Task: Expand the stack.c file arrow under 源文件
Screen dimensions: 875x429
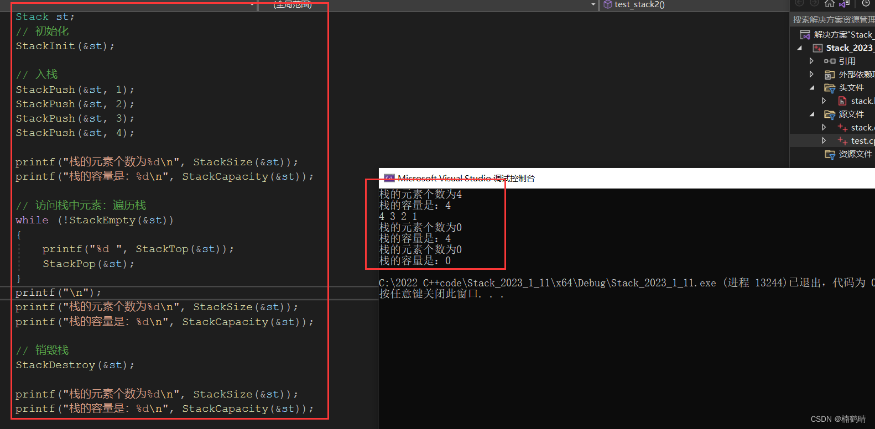Action: tap(824, 127)
